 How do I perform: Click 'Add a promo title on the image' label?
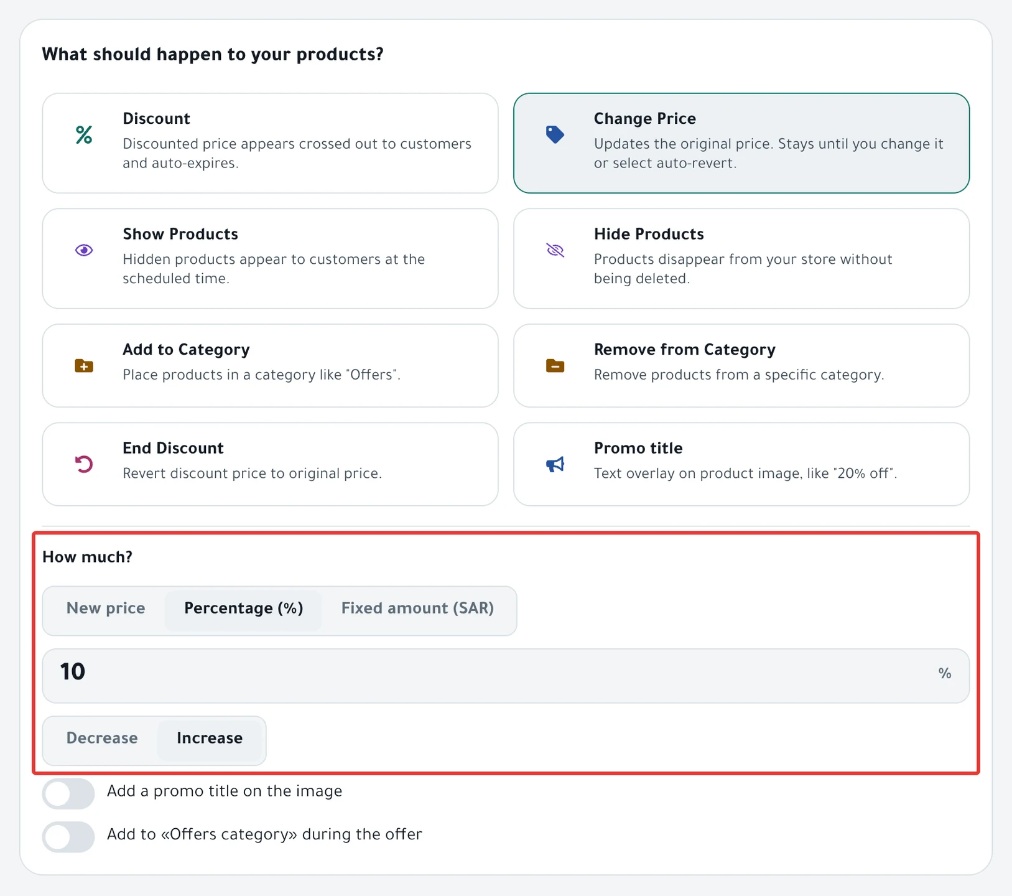click(225, 791)
